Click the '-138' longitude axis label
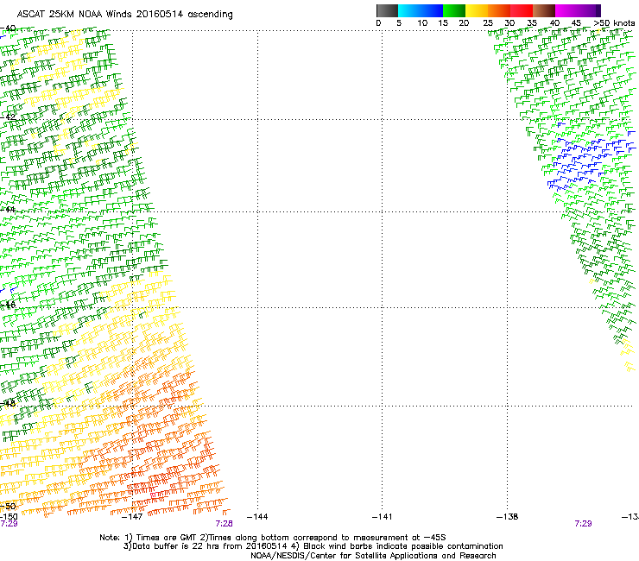The height and width of the screenshot is (561, 639). coord(508,517)
